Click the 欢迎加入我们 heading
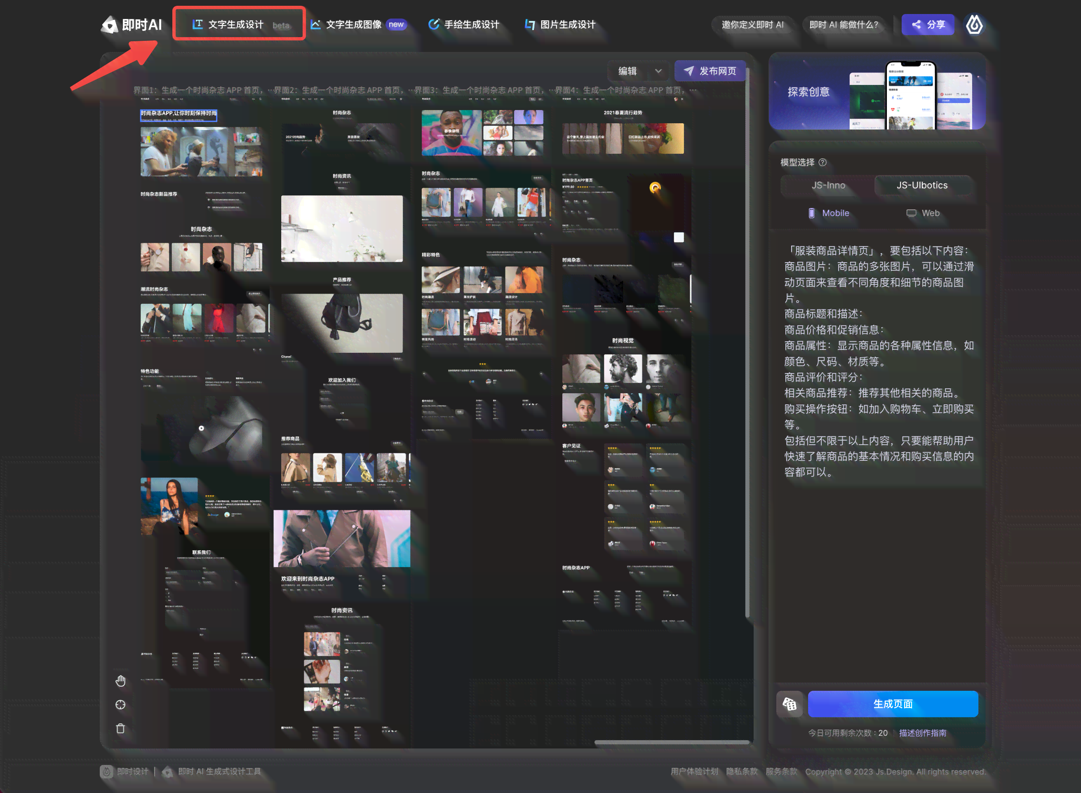Screen dimensions: 1081x793 coord(342,380)
